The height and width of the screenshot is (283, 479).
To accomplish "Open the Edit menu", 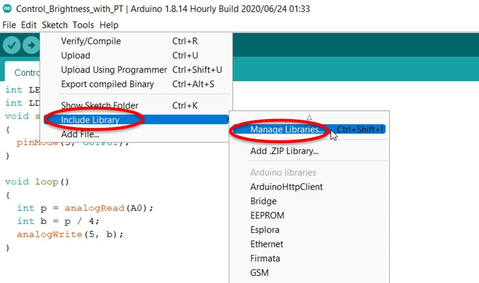I will [28, 25].
